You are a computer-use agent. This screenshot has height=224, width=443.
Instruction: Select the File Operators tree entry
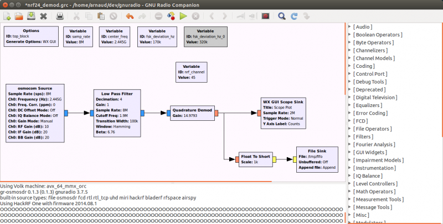(x=372, y=129)
